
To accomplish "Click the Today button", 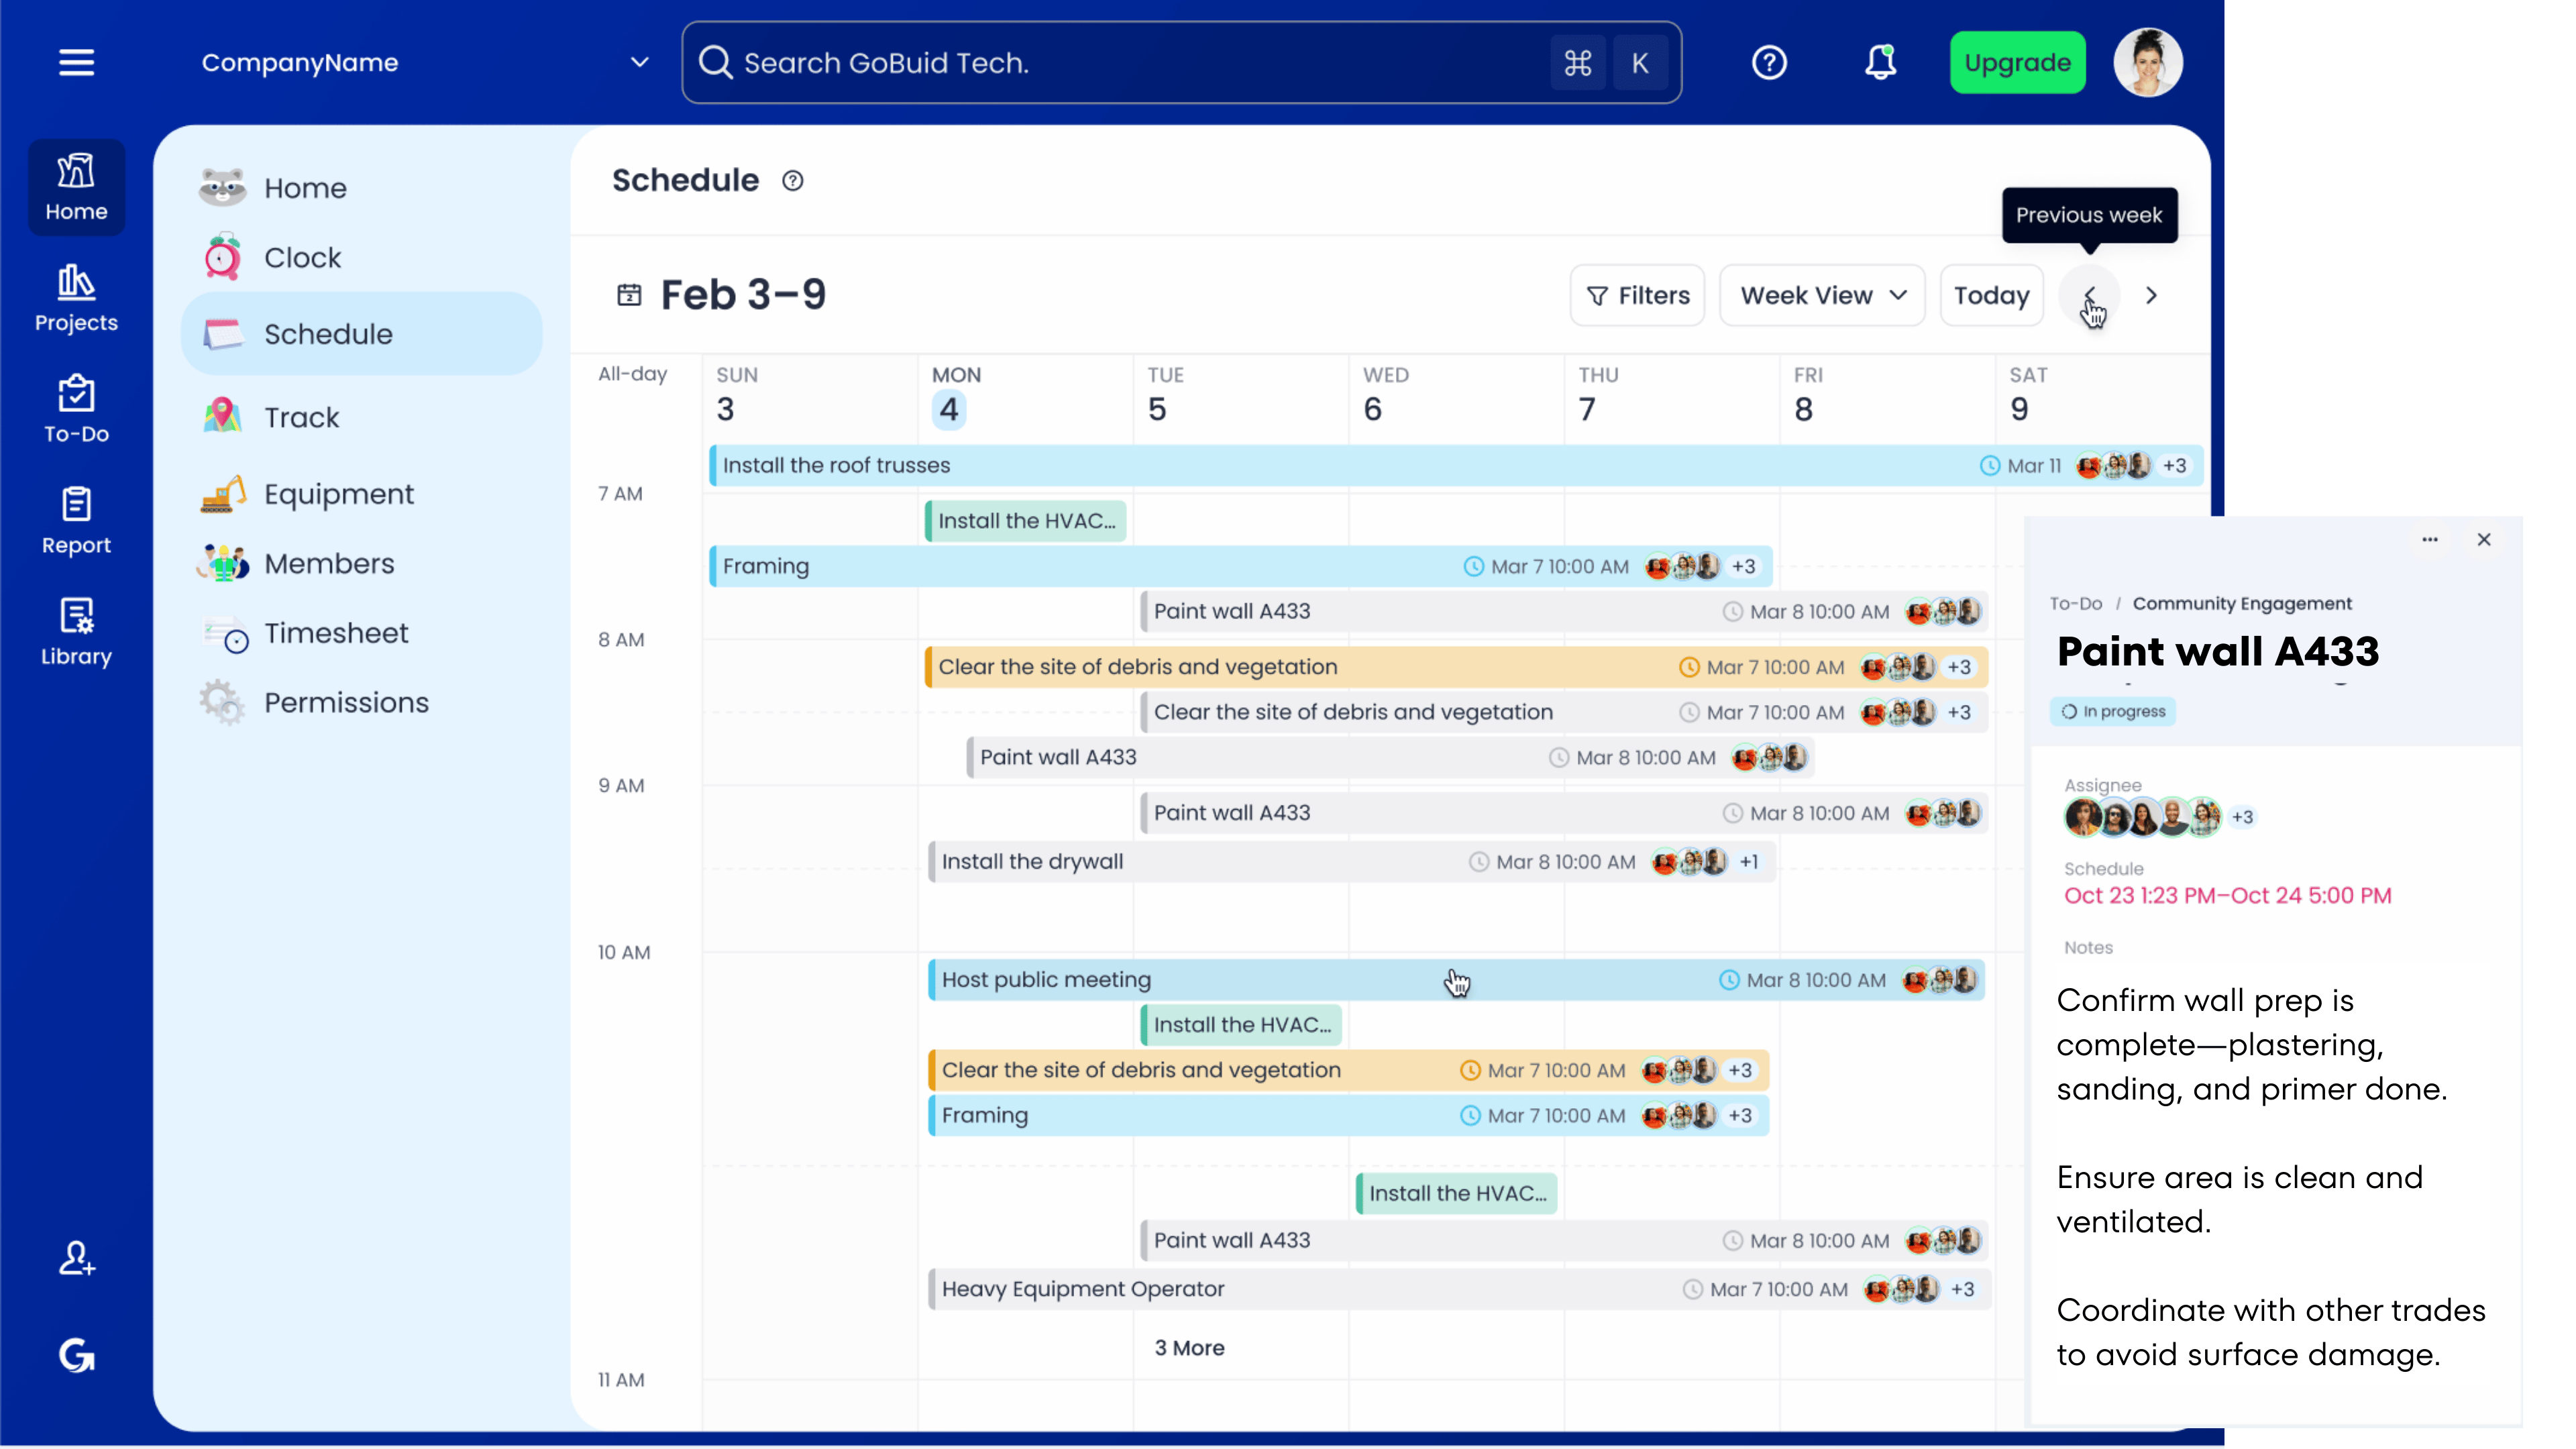I will (x=1991, y=295).
